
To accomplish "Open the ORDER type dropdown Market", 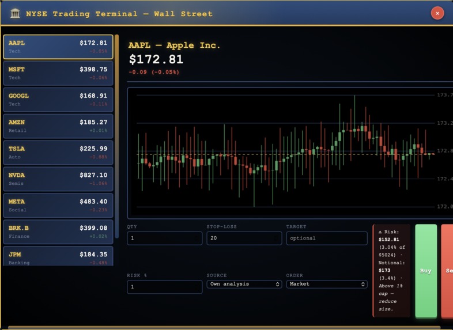I will click(327, 284).
